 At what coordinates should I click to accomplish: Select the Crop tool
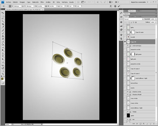point(3,24)
